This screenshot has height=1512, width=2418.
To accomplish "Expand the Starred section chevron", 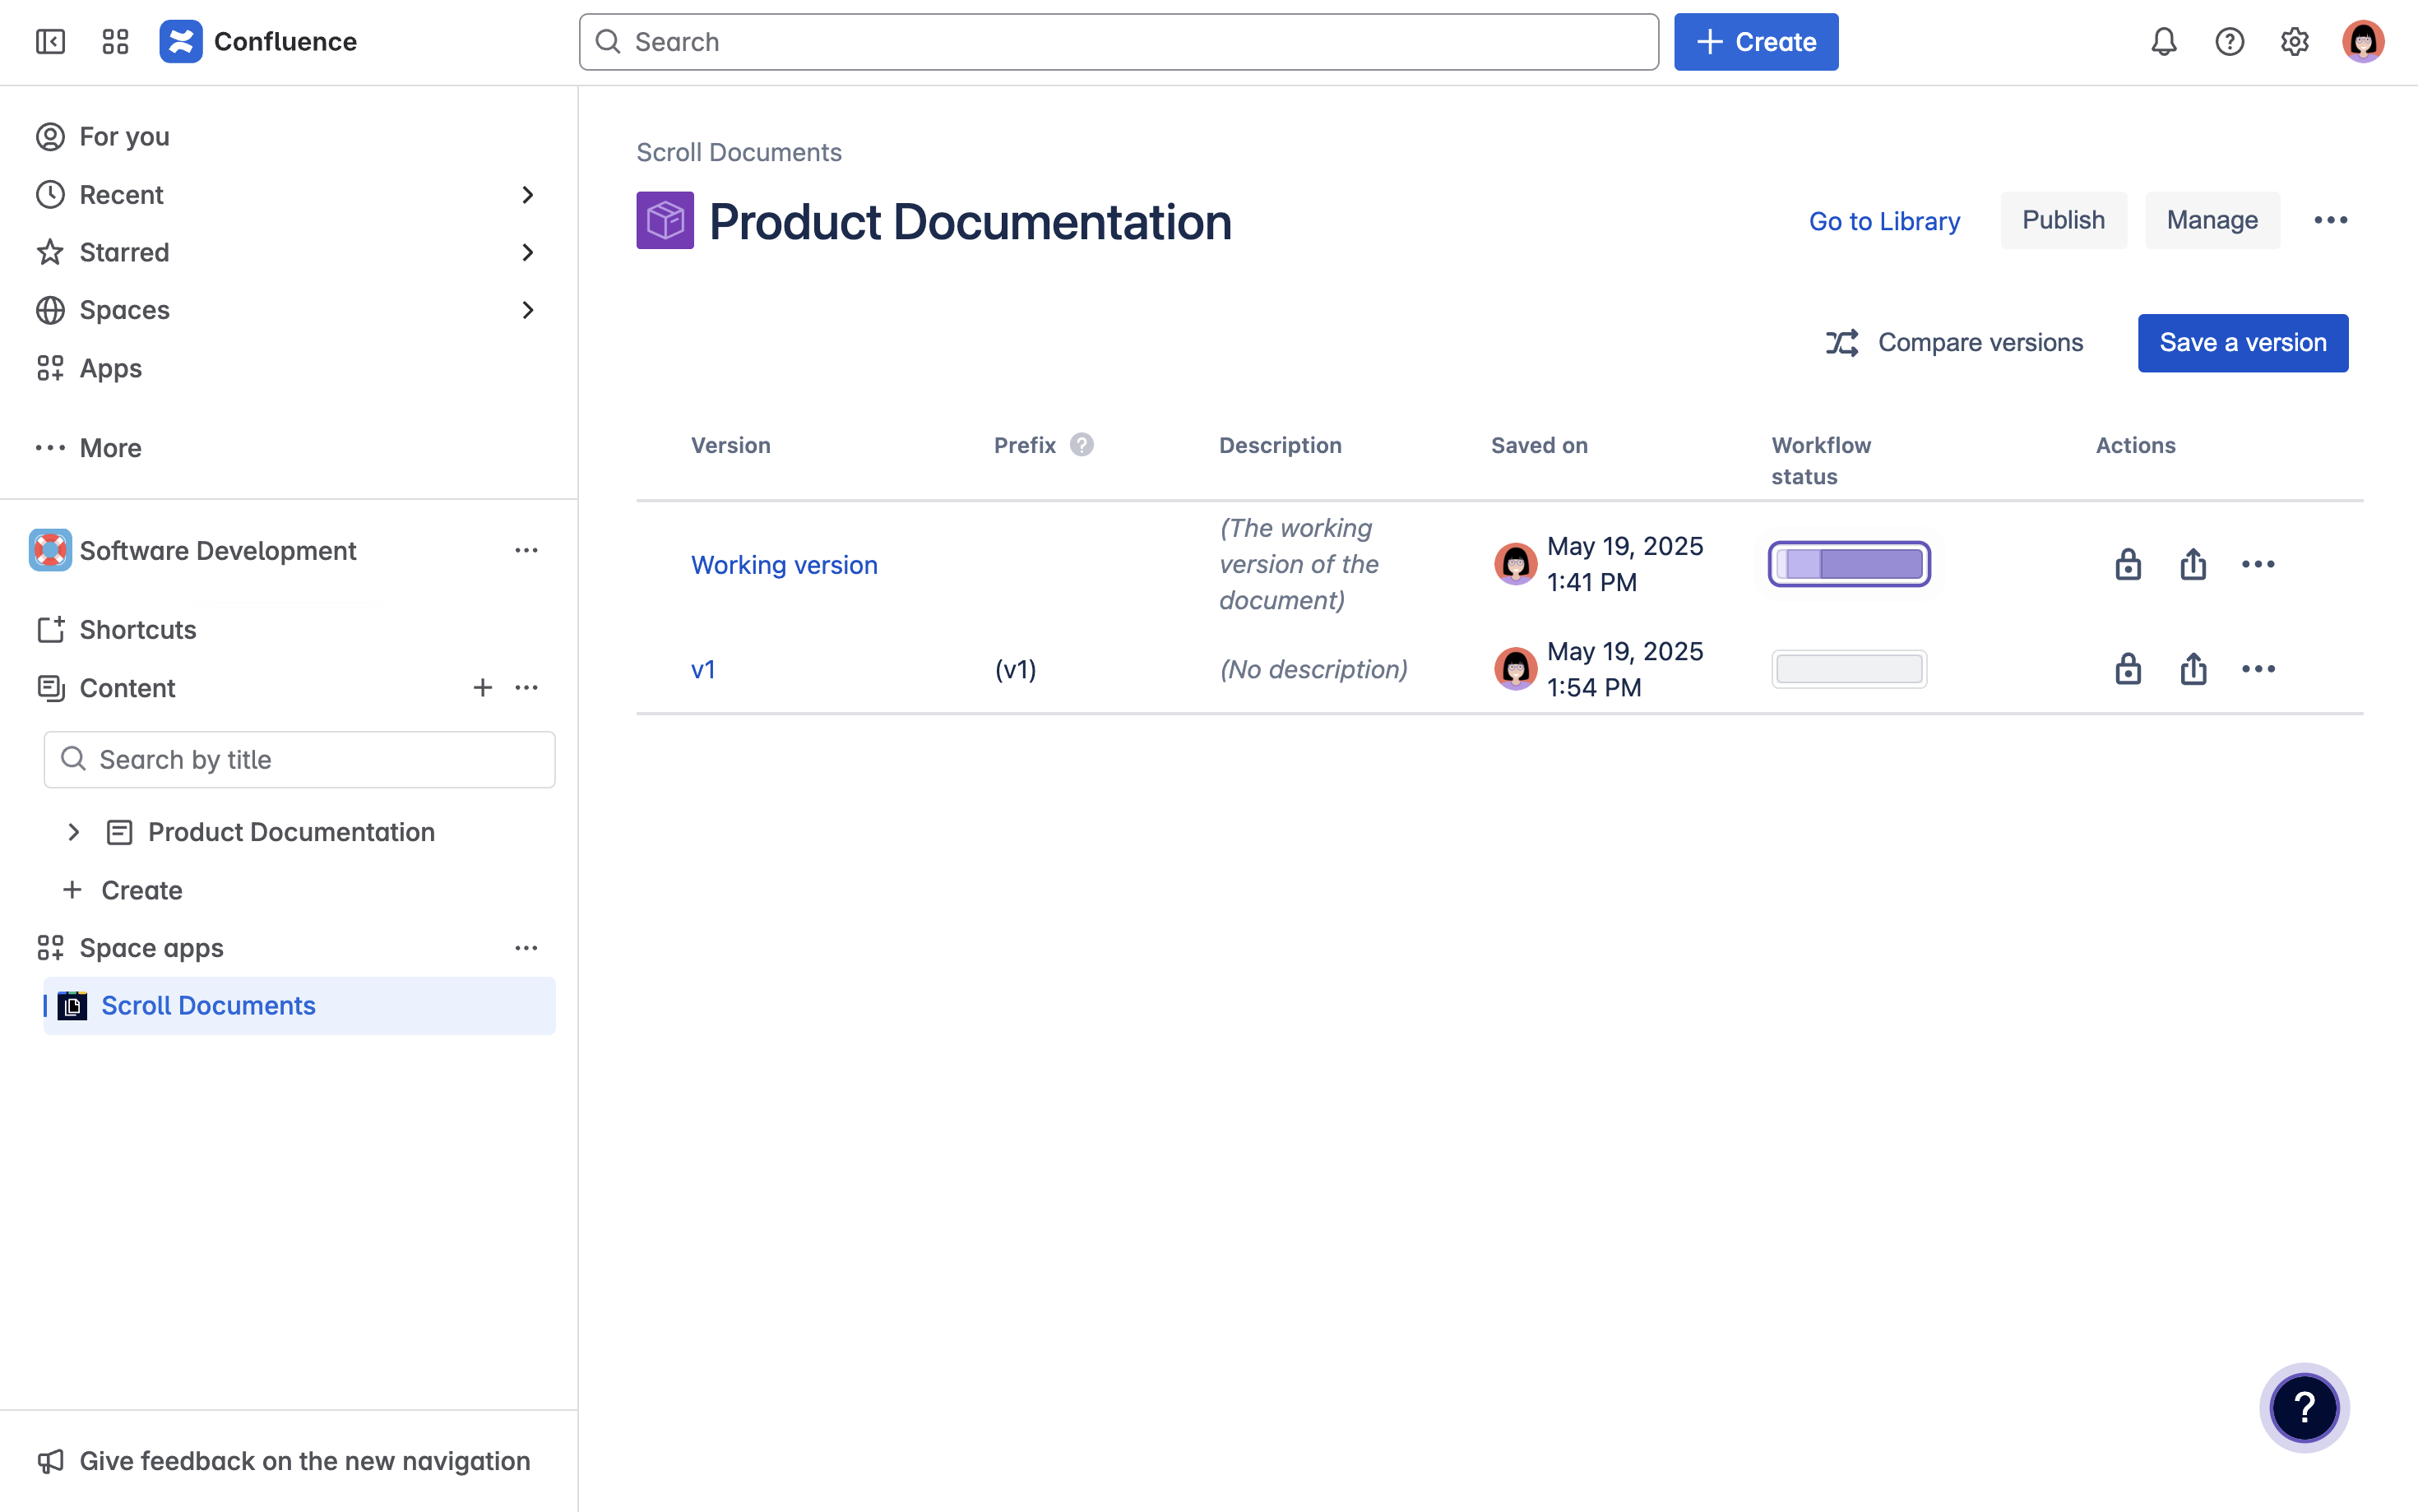I will point(528,253).
